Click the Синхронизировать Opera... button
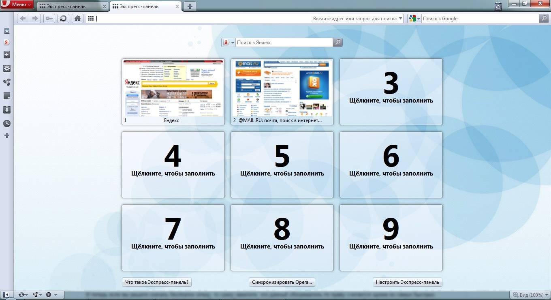Image resolution: width=551 pixels, height=300 pixels. point(282,282)
